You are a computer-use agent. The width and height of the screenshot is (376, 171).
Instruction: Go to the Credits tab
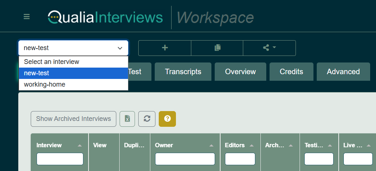292,72
